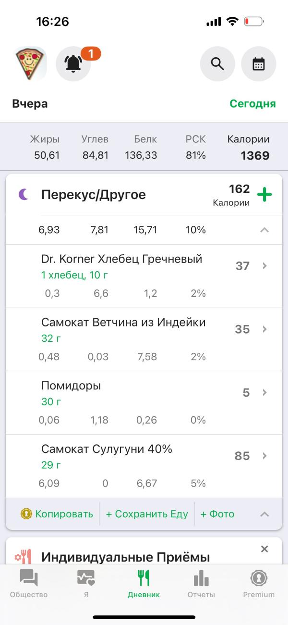288x625 pixels.
Task: Dismiss the Индивидуальные Приёмы card
Action: [264, 549]
